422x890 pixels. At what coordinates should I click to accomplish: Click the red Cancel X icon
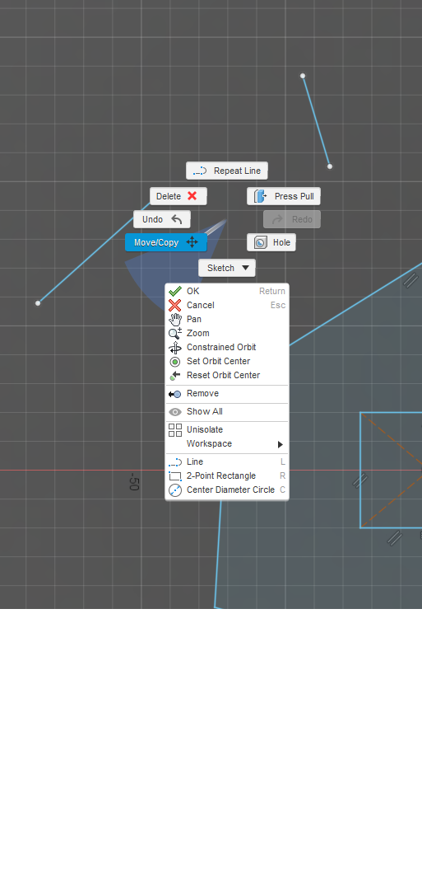(x=175, y=306)
